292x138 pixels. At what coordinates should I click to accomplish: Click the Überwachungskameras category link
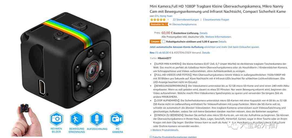click(x=184, y=24)
